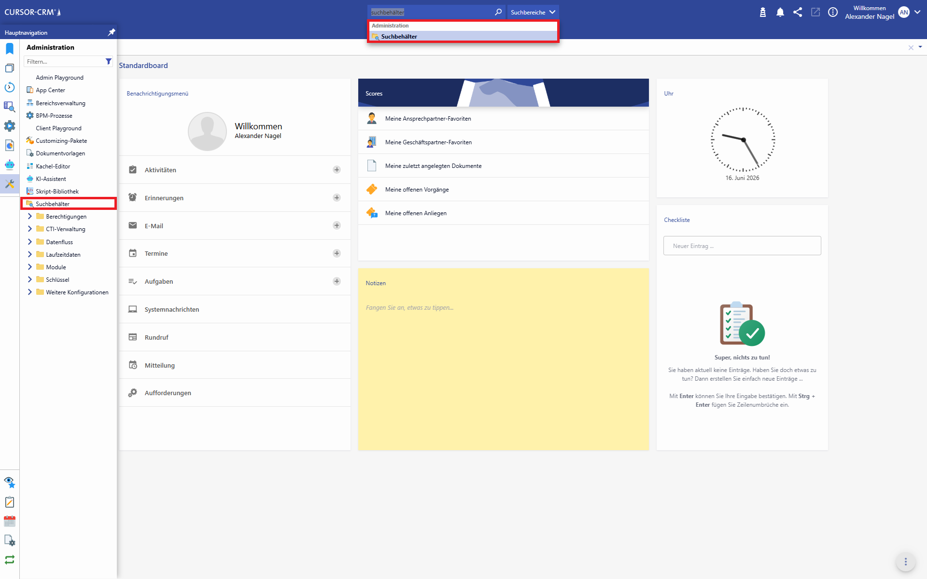This screenshot has height=579, width=927.
Task: Click the stacked windows sidebar icon
Action: 10,68
